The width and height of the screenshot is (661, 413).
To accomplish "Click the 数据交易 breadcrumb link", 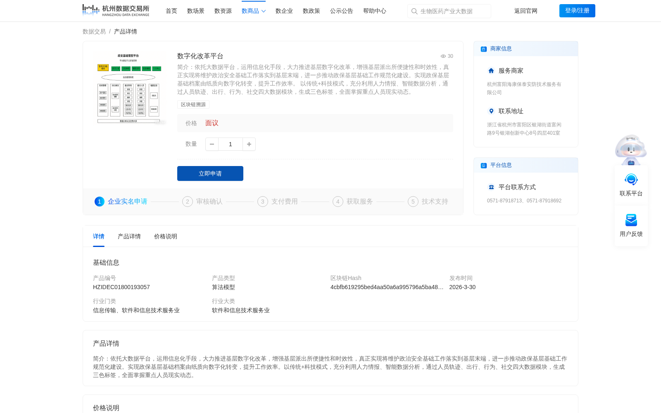I will pyautogui.click(x=94, y=31).
